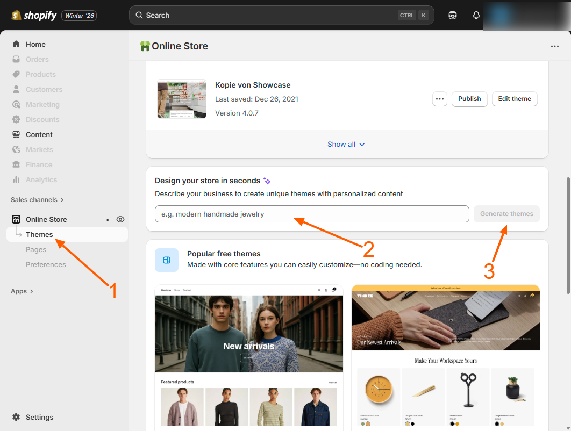Focus the top Search bar
The image size is (571, 431).
(281, 15)
